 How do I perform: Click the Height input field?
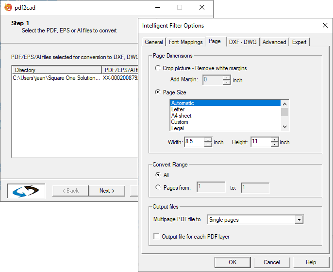[261, 142]
